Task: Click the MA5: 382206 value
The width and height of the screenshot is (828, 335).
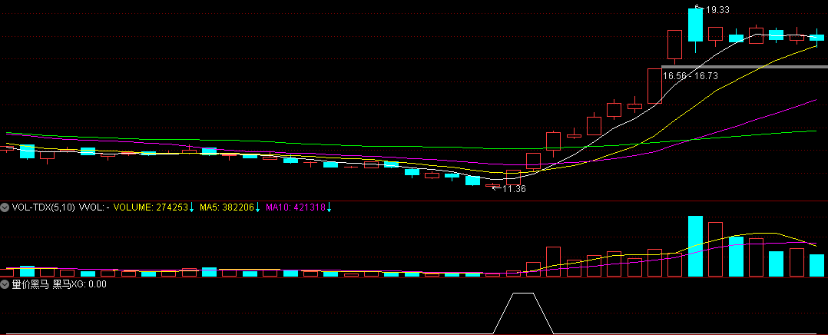Action: (x=227, y=207)
